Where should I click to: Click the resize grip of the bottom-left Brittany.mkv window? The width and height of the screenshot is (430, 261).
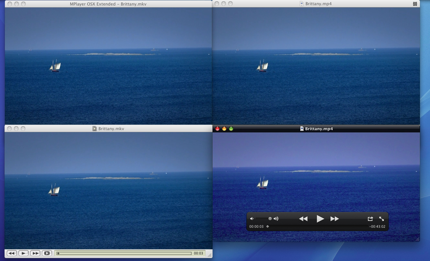210,255
